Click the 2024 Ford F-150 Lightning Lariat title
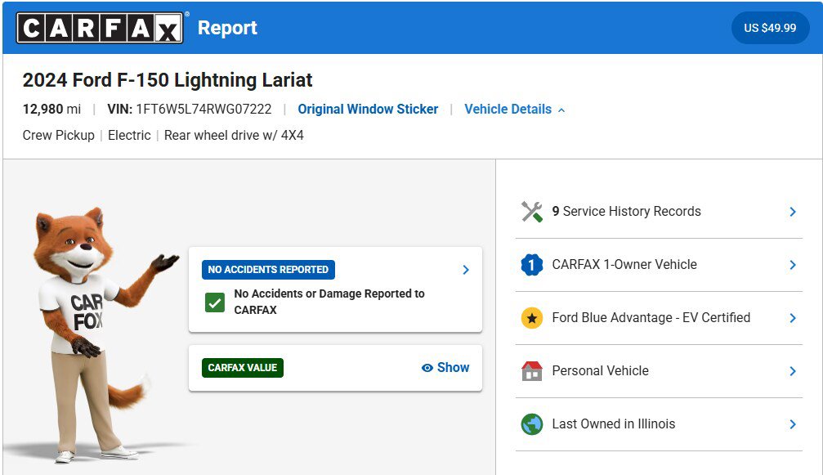823x475 pixels. pos(168,80)
